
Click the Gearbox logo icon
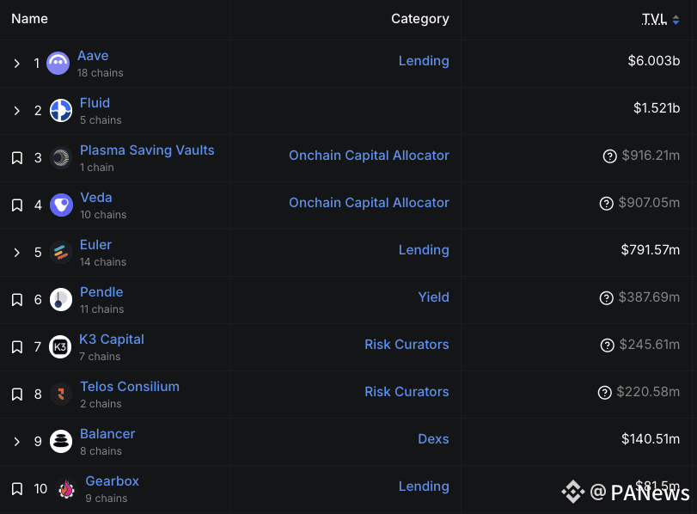[66, 488]
